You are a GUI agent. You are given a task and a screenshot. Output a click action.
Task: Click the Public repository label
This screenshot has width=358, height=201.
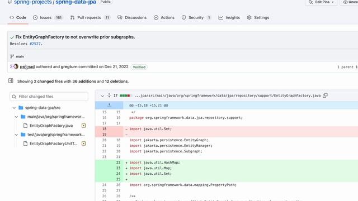pos(105,2)
